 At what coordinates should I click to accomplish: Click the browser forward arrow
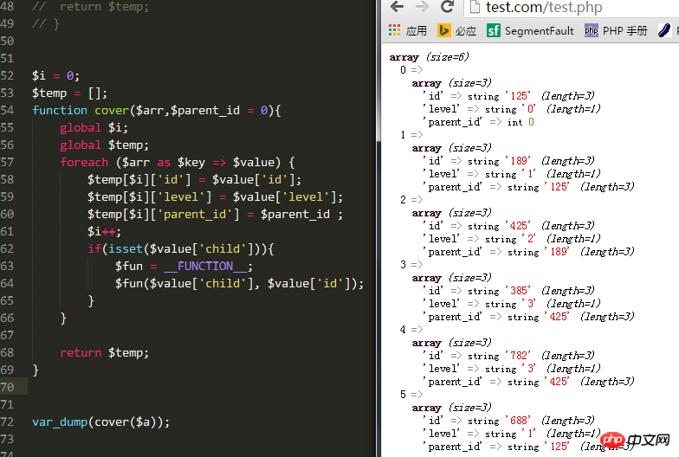[422, 7]
